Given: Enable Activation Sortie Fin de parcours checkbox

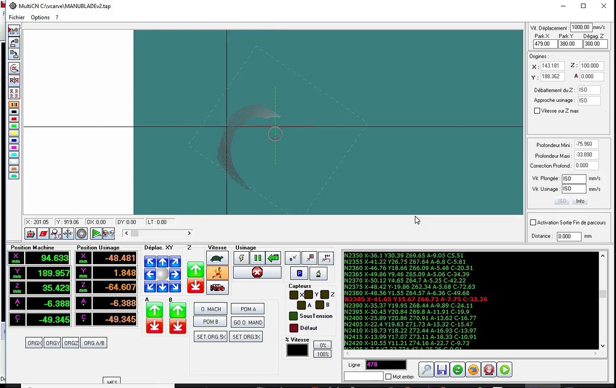Looking at the screenshot, I should tap(533, 223).
